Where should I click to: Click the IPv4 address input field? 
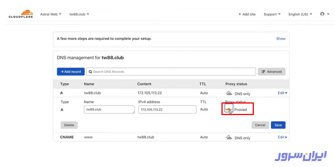pyautogui.click(x=167, y=109)
